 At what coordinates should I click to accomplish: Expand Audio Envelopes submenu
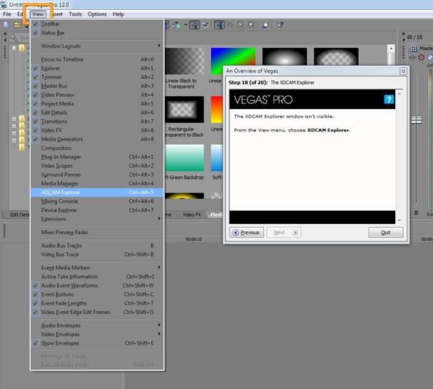coord(96,325)
